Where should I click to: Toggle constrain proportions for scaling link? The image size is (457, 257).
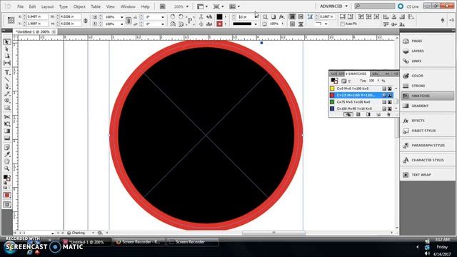[129, 21]
